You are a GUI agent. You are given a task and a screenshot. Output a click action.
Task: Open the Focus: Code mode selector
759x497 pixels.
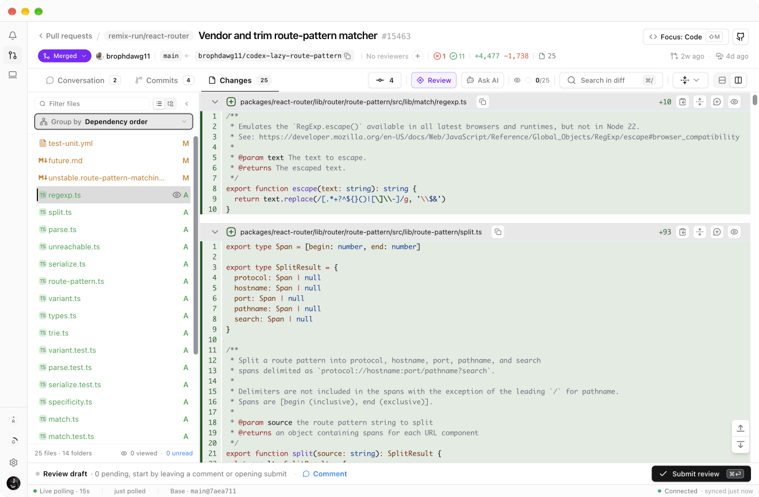pyautogui.click(x=685, y=37)
